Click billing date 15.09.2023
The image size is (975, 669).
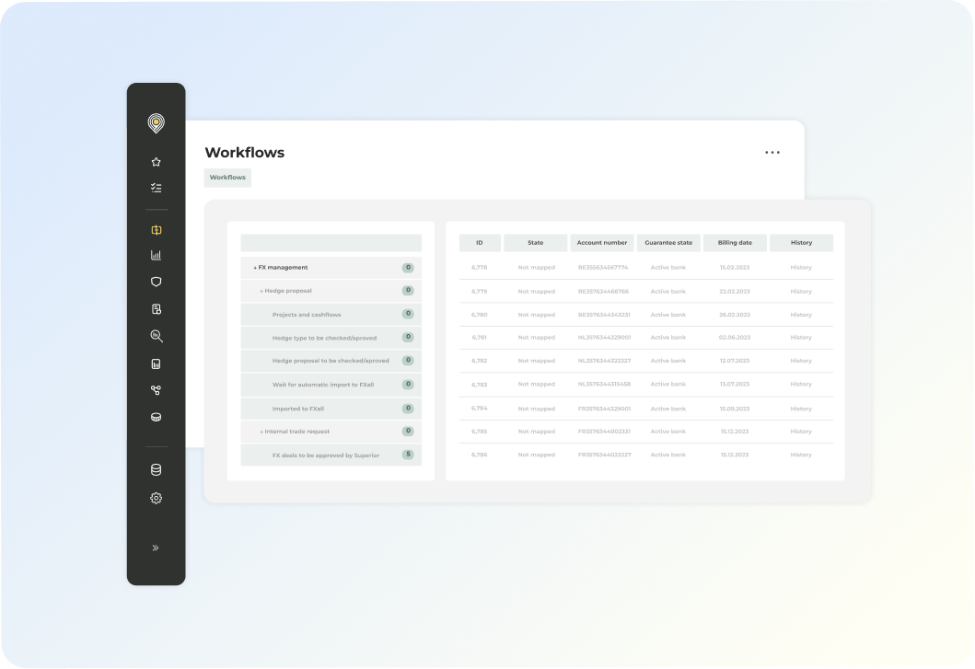(x=735, y=409)
